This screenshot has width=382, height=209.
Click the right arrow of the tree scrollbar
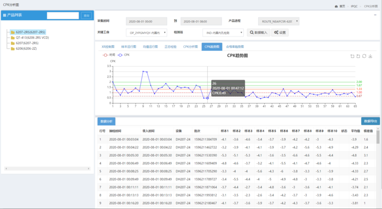(88, 169)
